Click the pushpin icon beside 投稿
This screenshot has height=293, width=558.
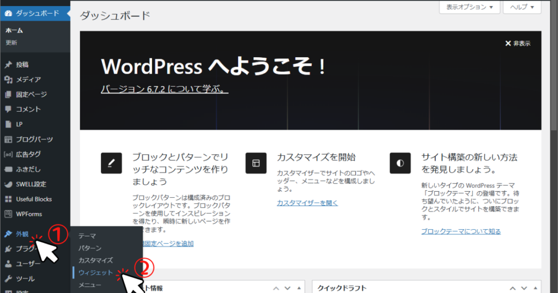(8, 65)
